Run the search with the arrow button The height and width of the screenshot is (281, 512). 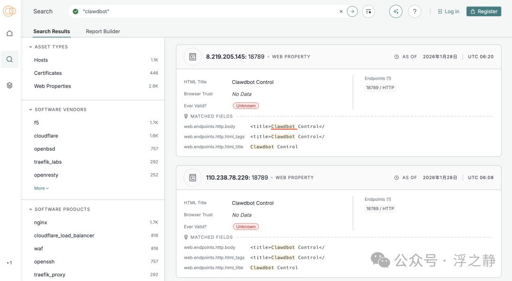[x=352, y=11]
